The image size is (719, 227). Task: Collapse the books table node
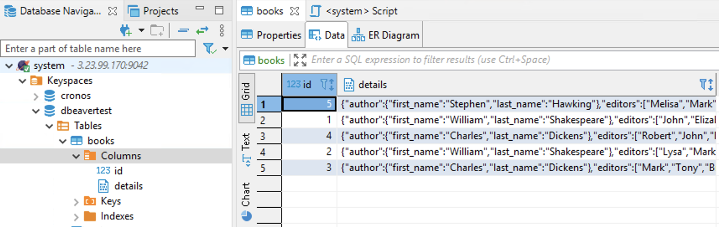pyautogui.click(x=63, y=141)
